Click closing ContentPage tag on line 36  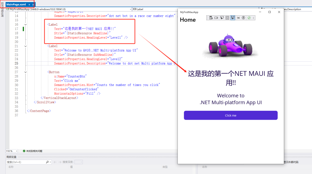39,111
